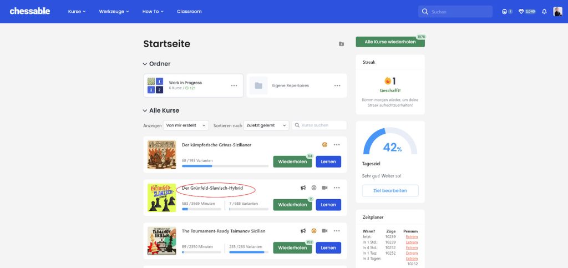Image resolution: width=568 pixels, height=268 pixels.
Task: Open the Sortieren nach 'Zuletzt gelernt' dropdown
Action: point(267,125)
